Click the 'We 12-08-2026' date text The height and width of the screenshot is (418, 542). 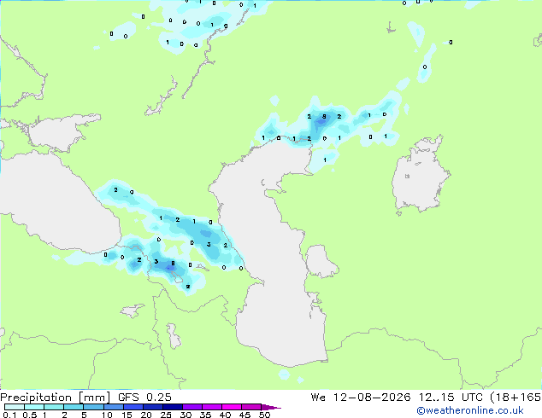(x=361, y=398)
